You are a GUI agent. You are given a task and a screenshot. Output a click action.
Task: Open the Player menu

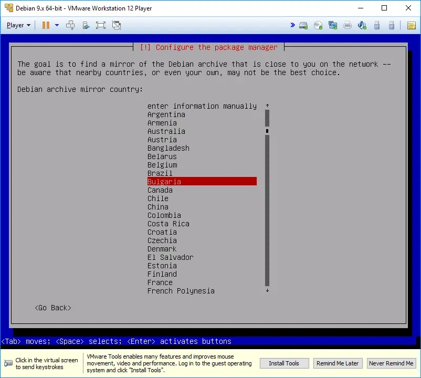[x=18, y=25]
